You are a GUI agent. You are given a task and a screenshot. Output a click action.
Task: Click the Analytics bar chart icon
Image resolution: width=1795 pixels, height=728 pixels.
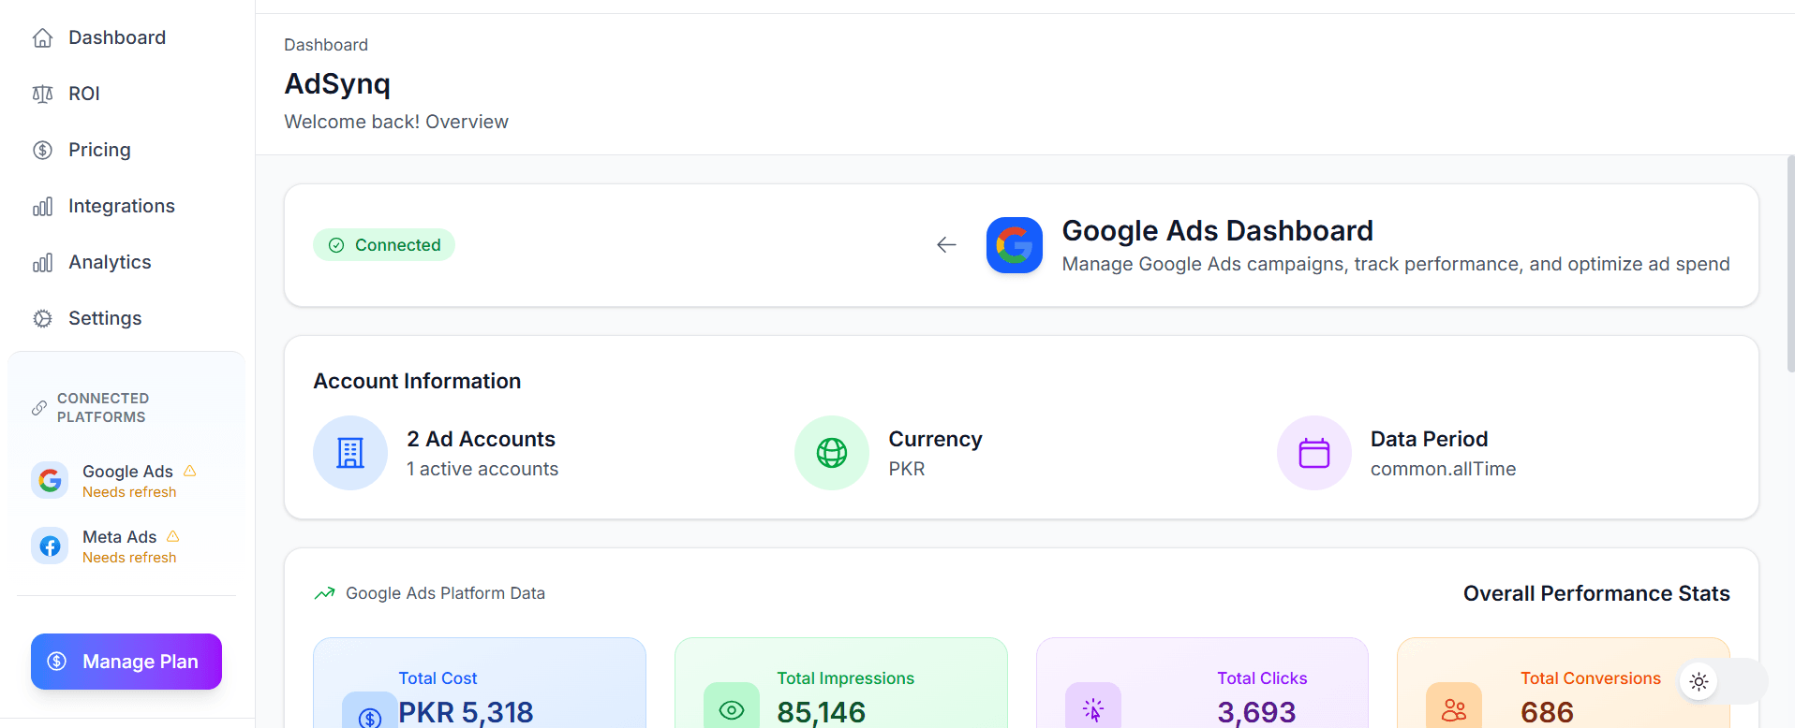click(42, 262)
